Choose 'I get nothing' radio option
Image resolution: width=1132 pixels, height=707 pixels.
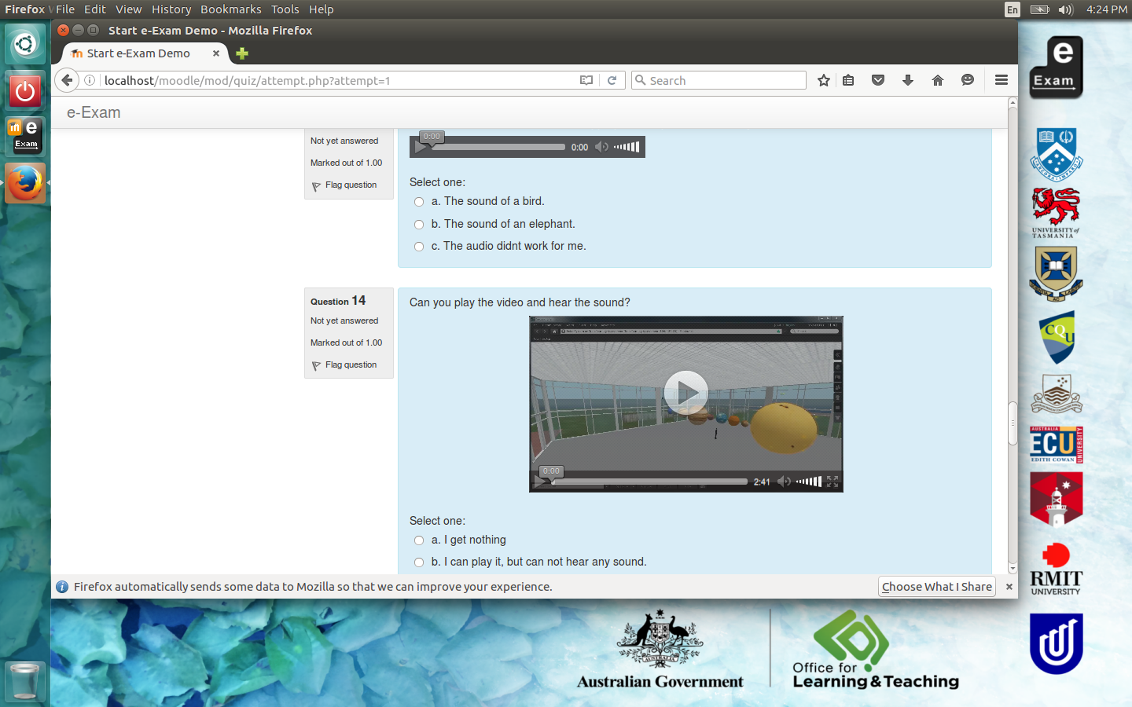click(x=419, y=540)
